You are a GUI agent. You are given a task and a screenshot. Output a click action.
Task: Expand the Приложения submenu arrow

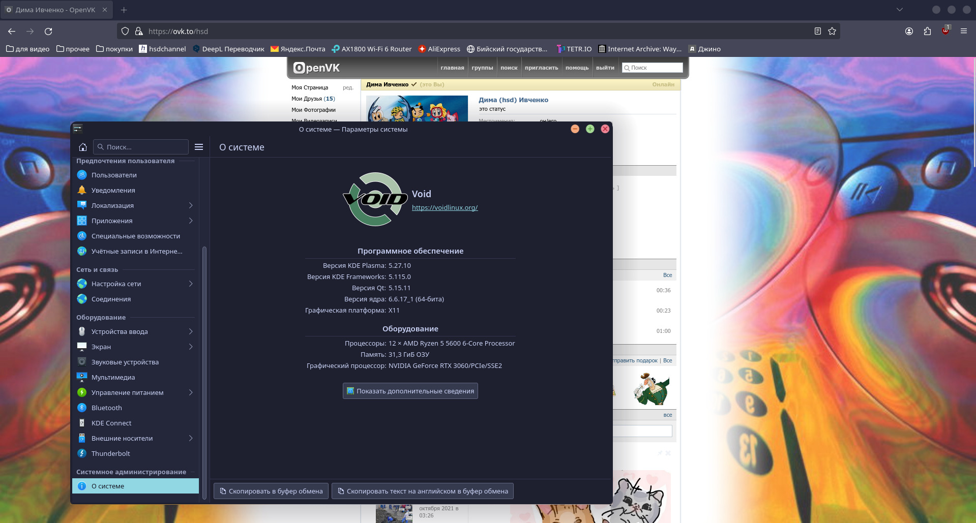tap(191, 221)
